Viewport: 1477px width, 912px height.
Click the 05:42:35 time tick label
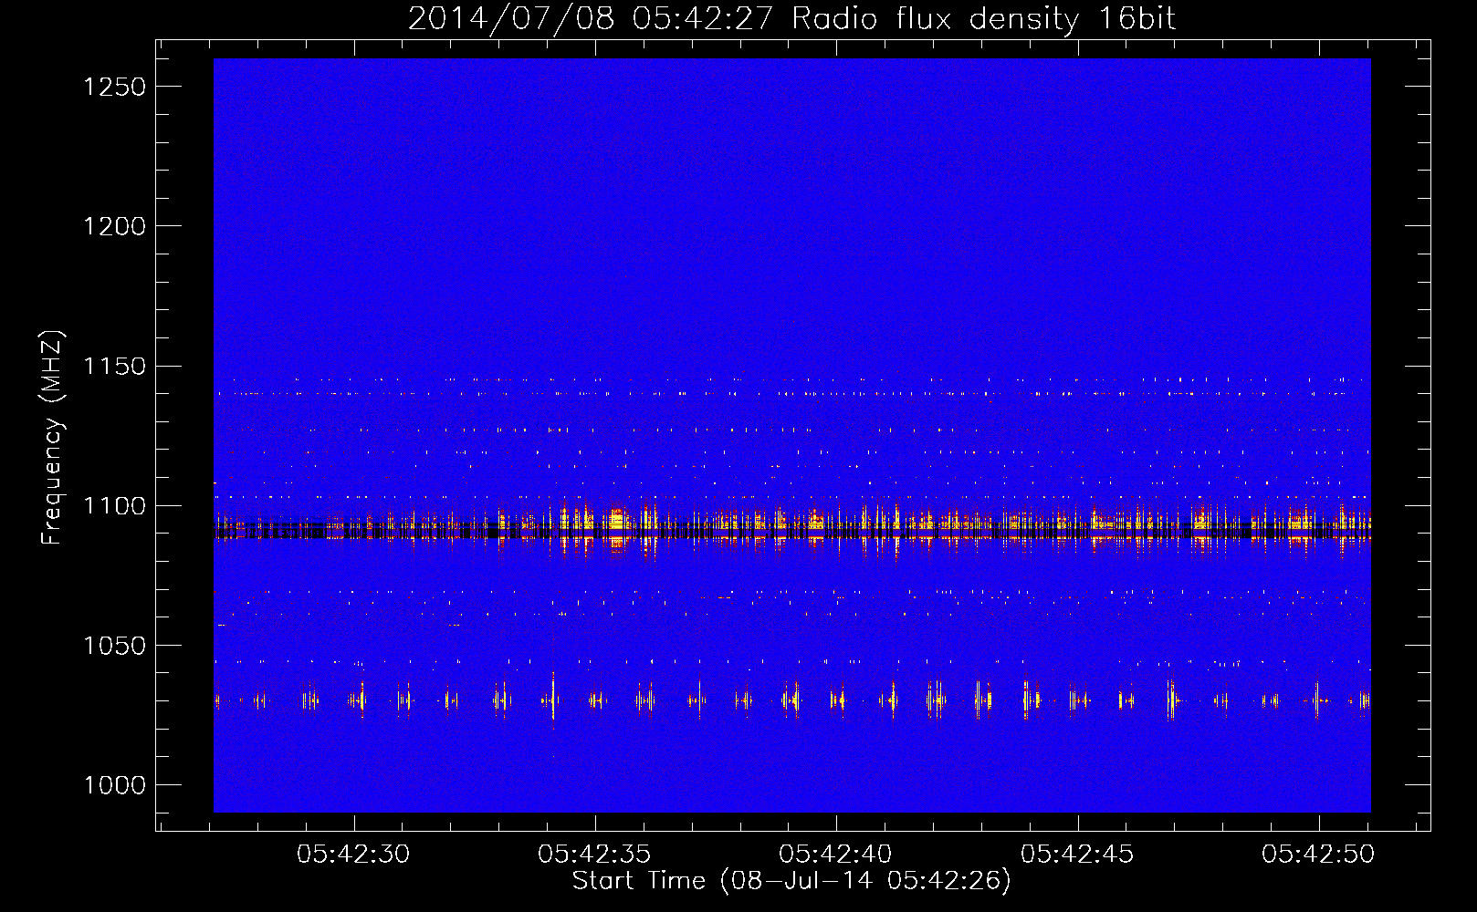pos(594,854)
